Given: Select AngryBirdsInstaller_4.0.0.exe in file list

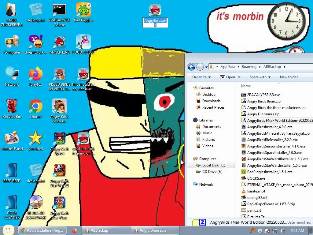Looking at the screenshot, I should (267, 127).
